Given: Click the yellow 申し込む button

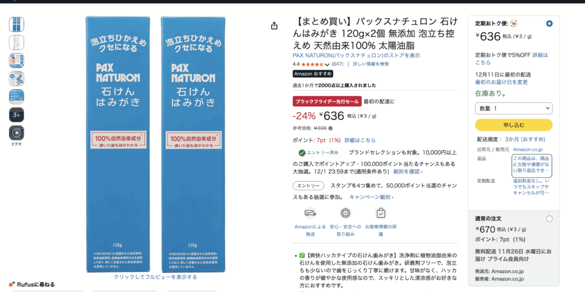Looking at the screenshot, I should click(514, 125).
